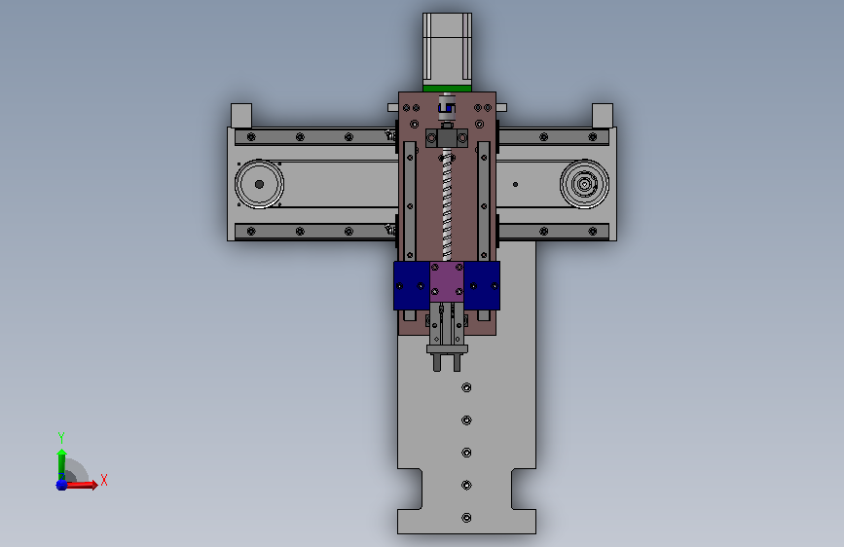Viewport: 844px width, 547px height.
Task: Click the lowest screw hole on the base plate
Action: [x=466, y=518]
